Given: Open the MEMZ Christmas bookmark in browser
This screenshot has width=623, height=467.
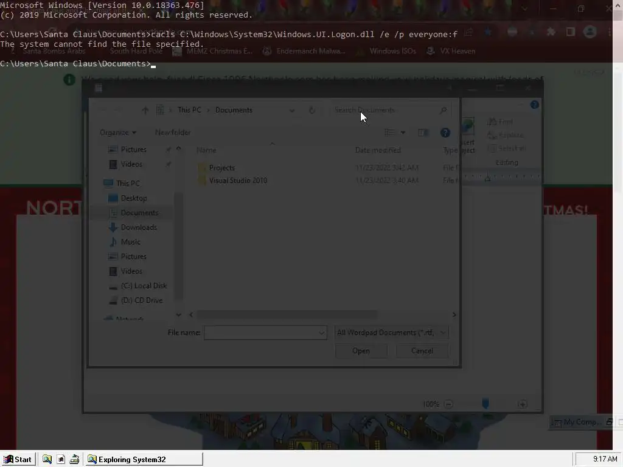Looking at the screenshot, I should tap(213, 51).
